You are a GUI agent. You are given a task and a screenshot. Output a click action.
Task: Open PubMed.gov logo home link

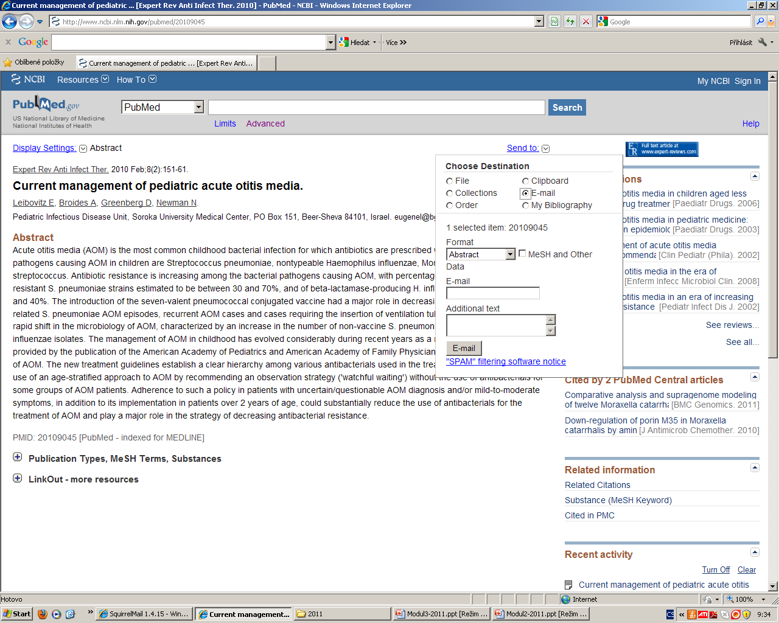pos(46,104)
